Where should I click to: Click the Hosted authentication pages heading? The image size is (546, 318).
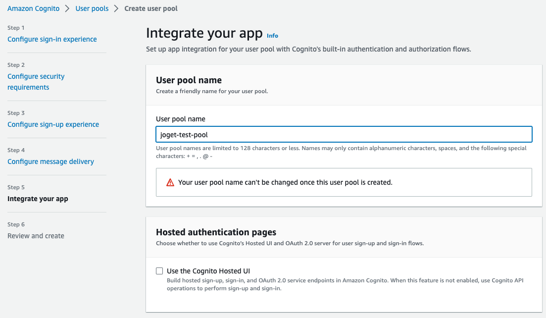pos(216,232)
